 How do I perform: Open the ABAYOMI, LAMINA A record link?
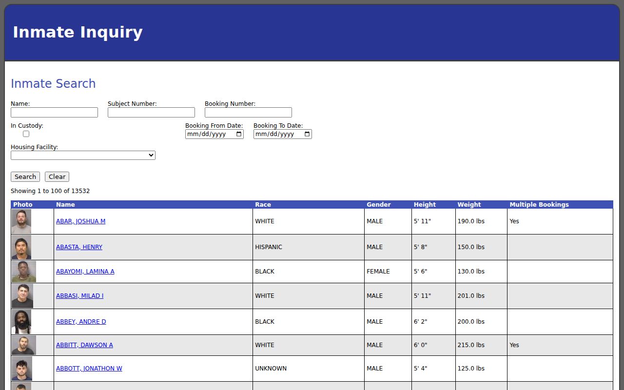85,272
